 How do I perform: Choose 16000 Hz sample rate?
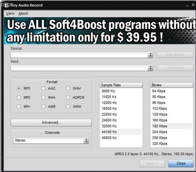coord(121,109)
